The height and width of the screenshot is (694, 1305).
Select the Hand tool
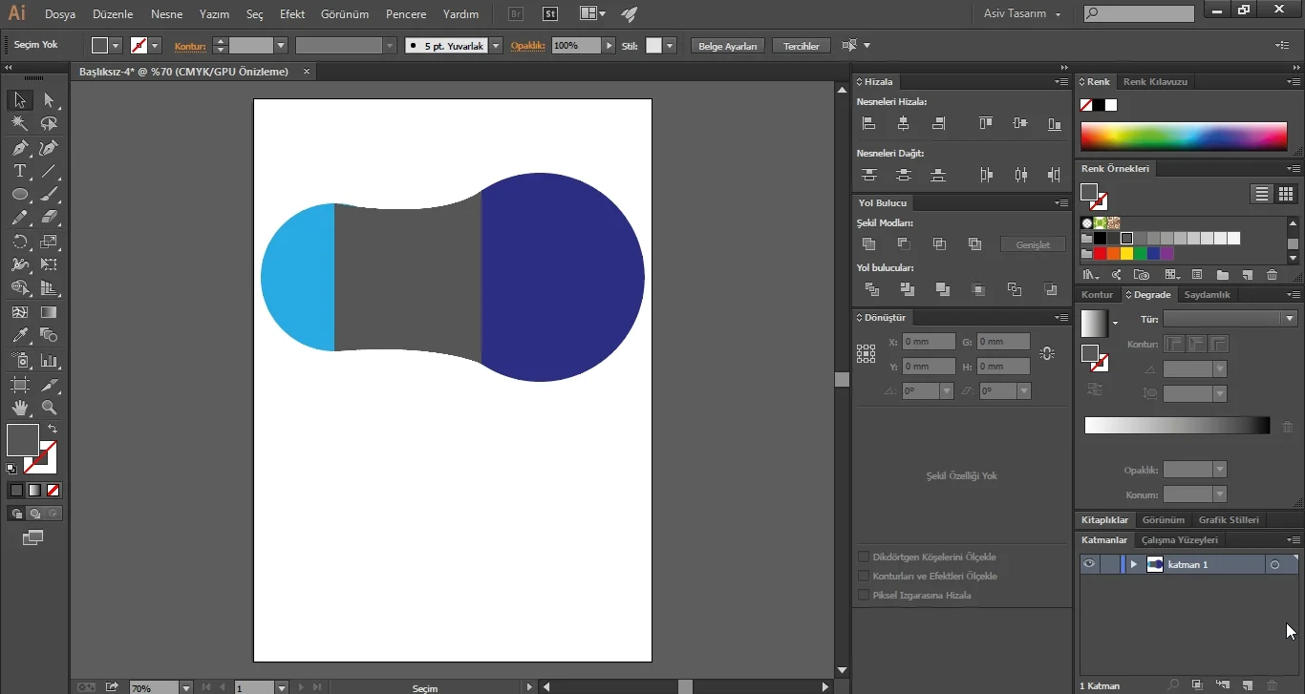19,408
